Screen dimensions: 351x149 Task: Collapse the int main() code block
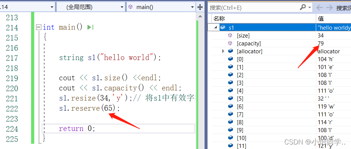39,27
